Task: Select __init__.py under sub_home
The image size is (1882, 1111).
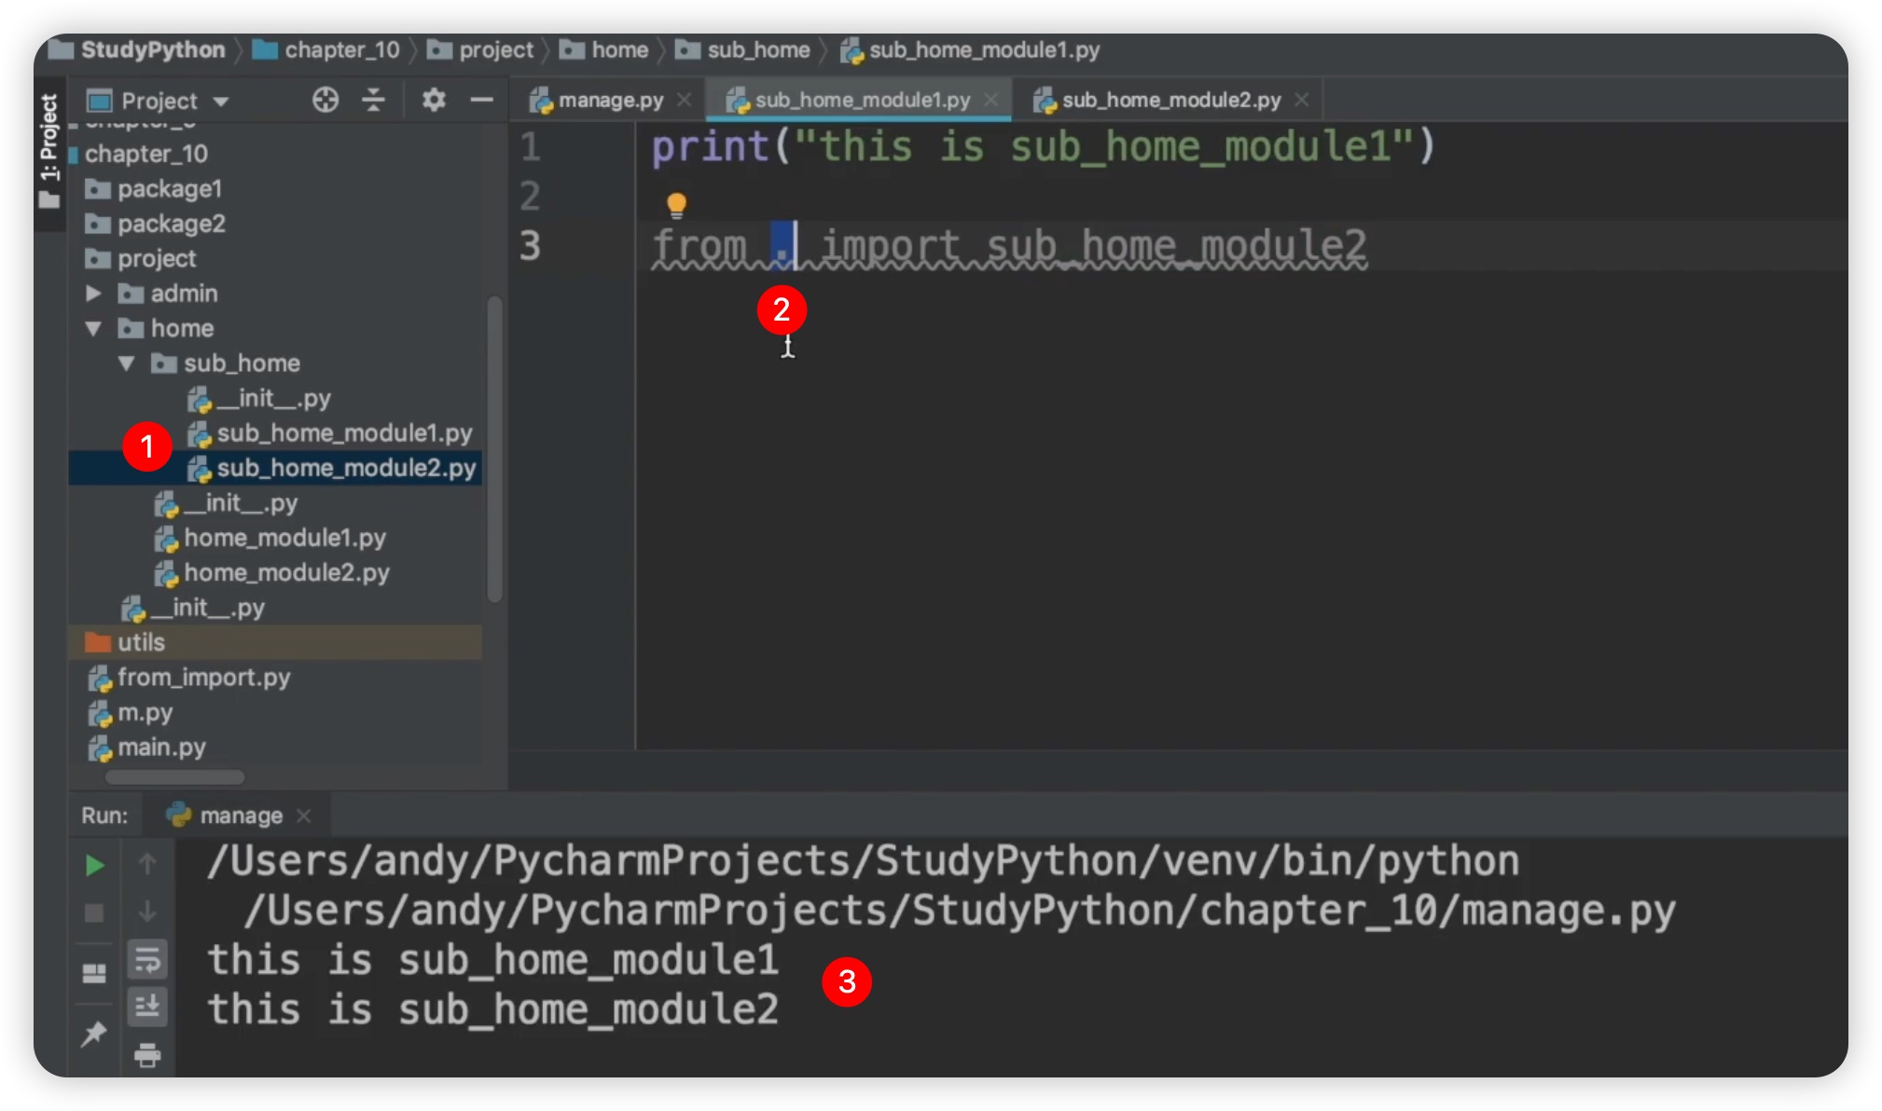Action: click(273, 398)
